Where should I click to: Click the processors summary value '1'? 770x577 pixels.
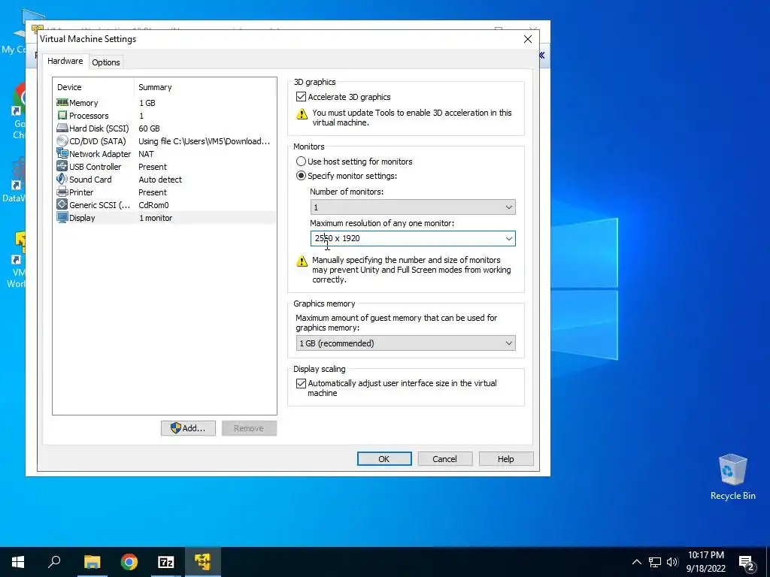pyautogui.click(x=141, y=116)
